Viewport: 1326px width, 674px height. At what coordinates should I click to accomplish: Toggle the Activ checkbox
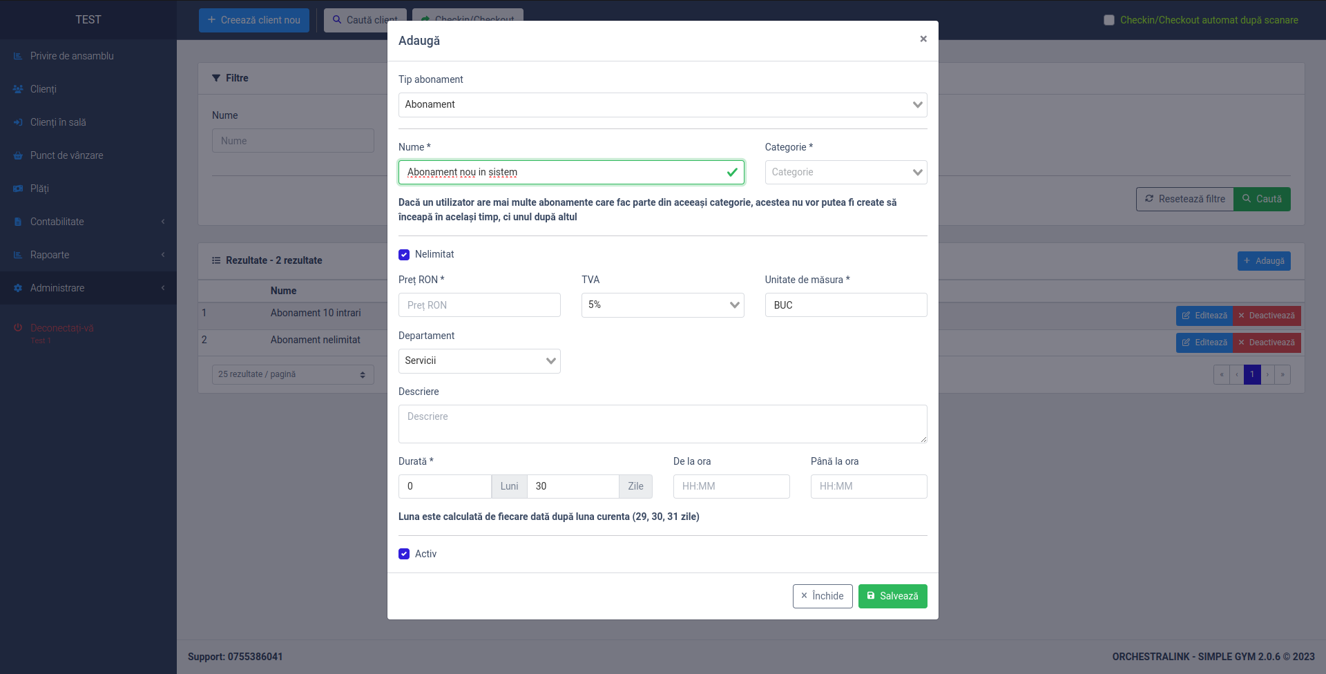[x=404, y=554]
